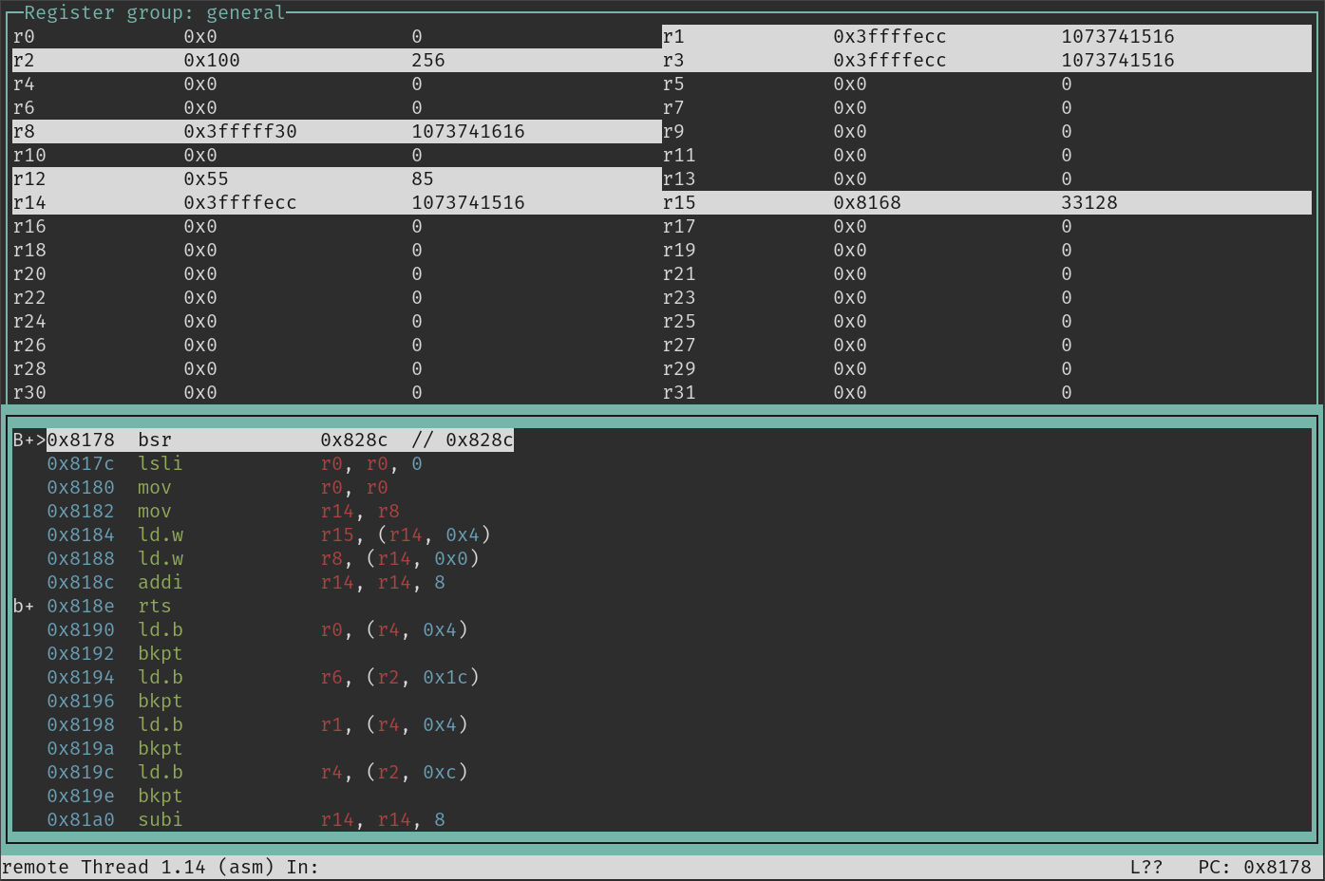Select register name r31
Viewport: 1325px width, 881px height.
[x=679, y=392]
